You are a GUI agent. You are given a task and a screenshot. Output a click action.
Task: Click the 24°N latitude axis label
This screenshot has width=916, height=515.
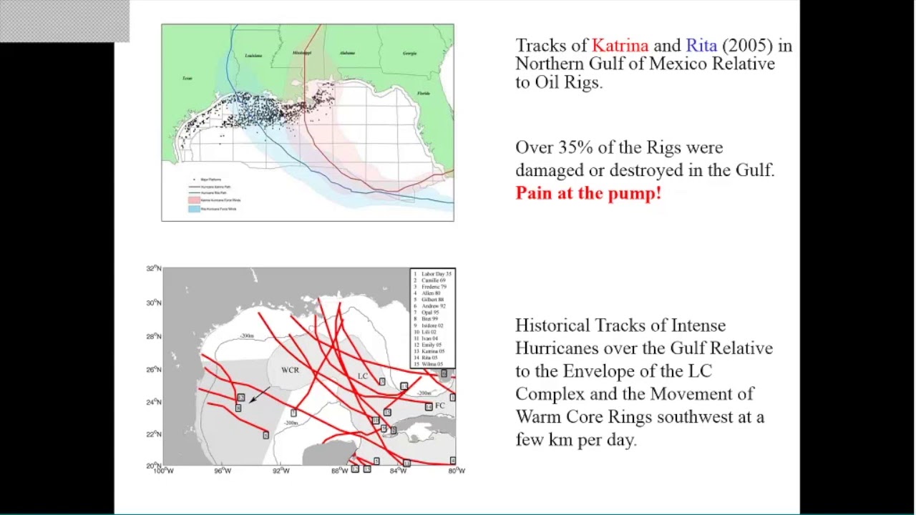(154, 402)
